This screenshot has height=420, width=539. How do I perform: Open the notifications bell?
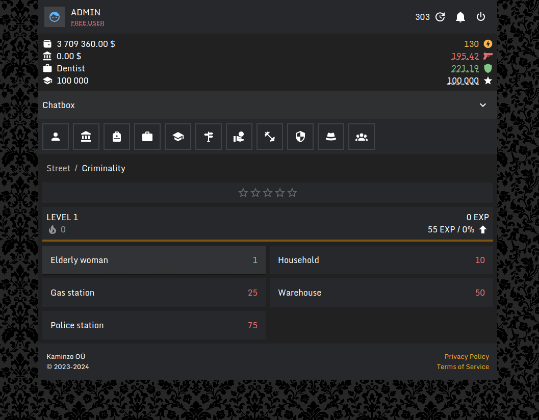pyautogui.click(x=460, y=17)
